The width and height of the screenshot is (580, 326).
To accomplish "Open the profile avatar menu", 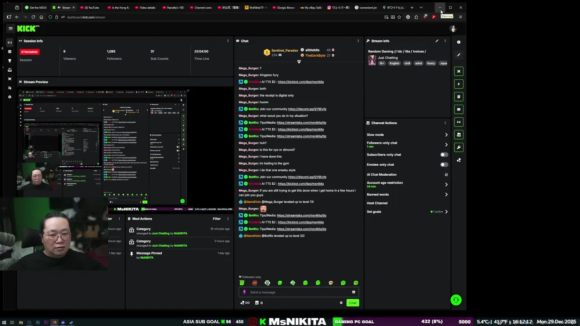I will click(x=453, y=29).
